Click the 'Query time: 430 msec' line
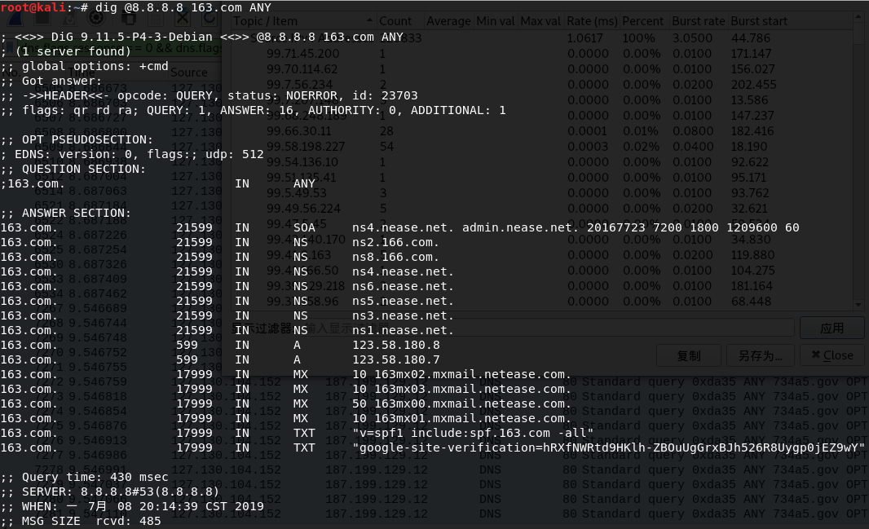Image resolution: width=869 pixels, height=529 pixels. pos(84,477)
